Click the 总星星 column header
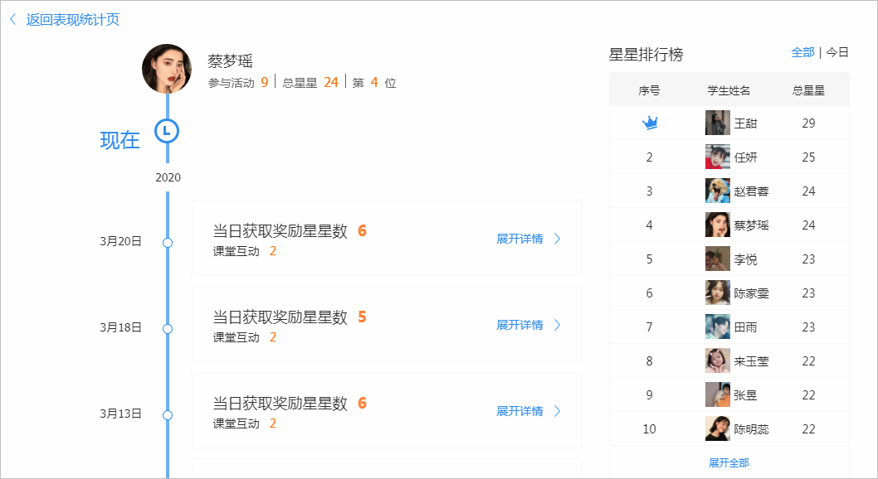This screenshot has width=878, height=479. click(808, 90)
